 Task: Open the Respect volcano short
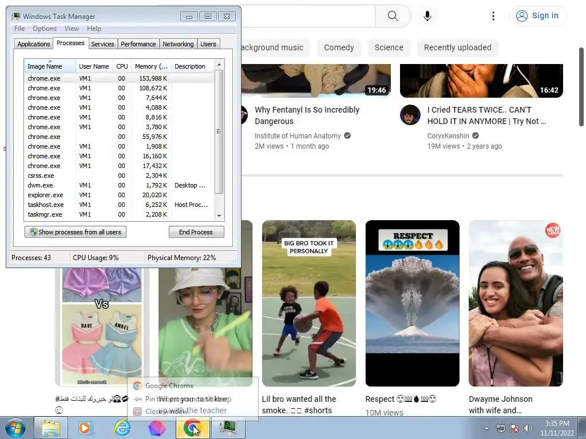pyautogui.click(x=412, y=303)
